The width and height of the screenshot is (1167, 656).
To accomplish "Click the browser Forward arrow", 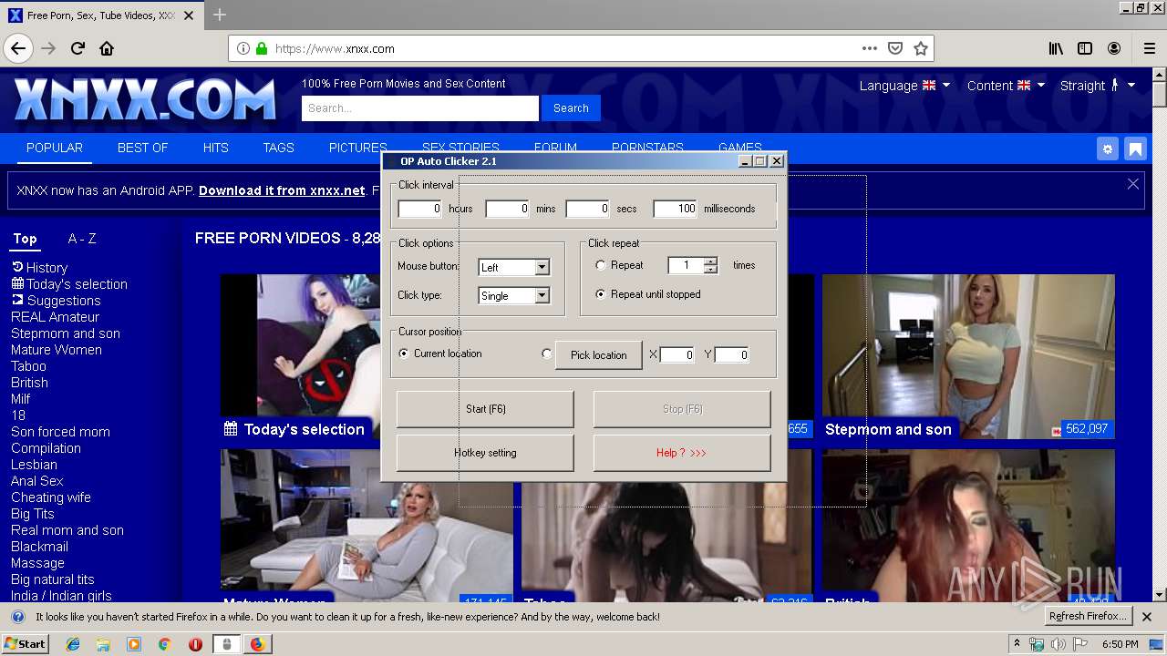I will (x=48, y=48).
